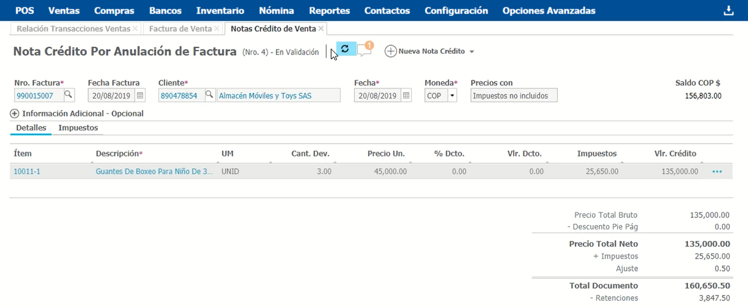The image size is (748, 307).
Task: Click the Nro. Factura input field
Action: 38,96
